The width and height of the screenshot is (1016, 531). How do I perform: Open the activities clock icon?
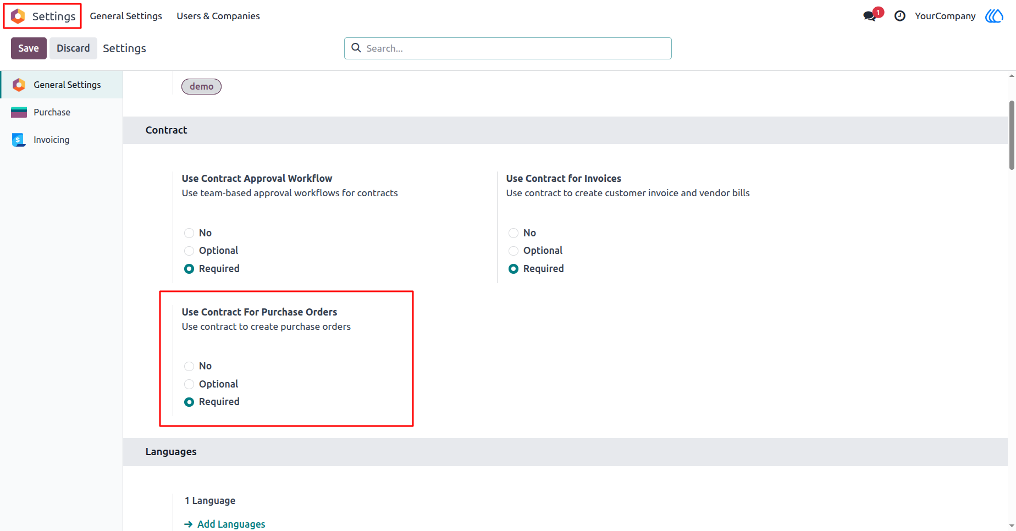(x=900, y=16)
